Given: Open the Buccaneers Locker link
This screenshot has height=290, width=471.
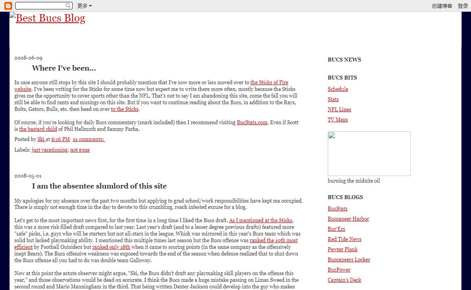Looking at the screenshot, I should click(349, 259).
